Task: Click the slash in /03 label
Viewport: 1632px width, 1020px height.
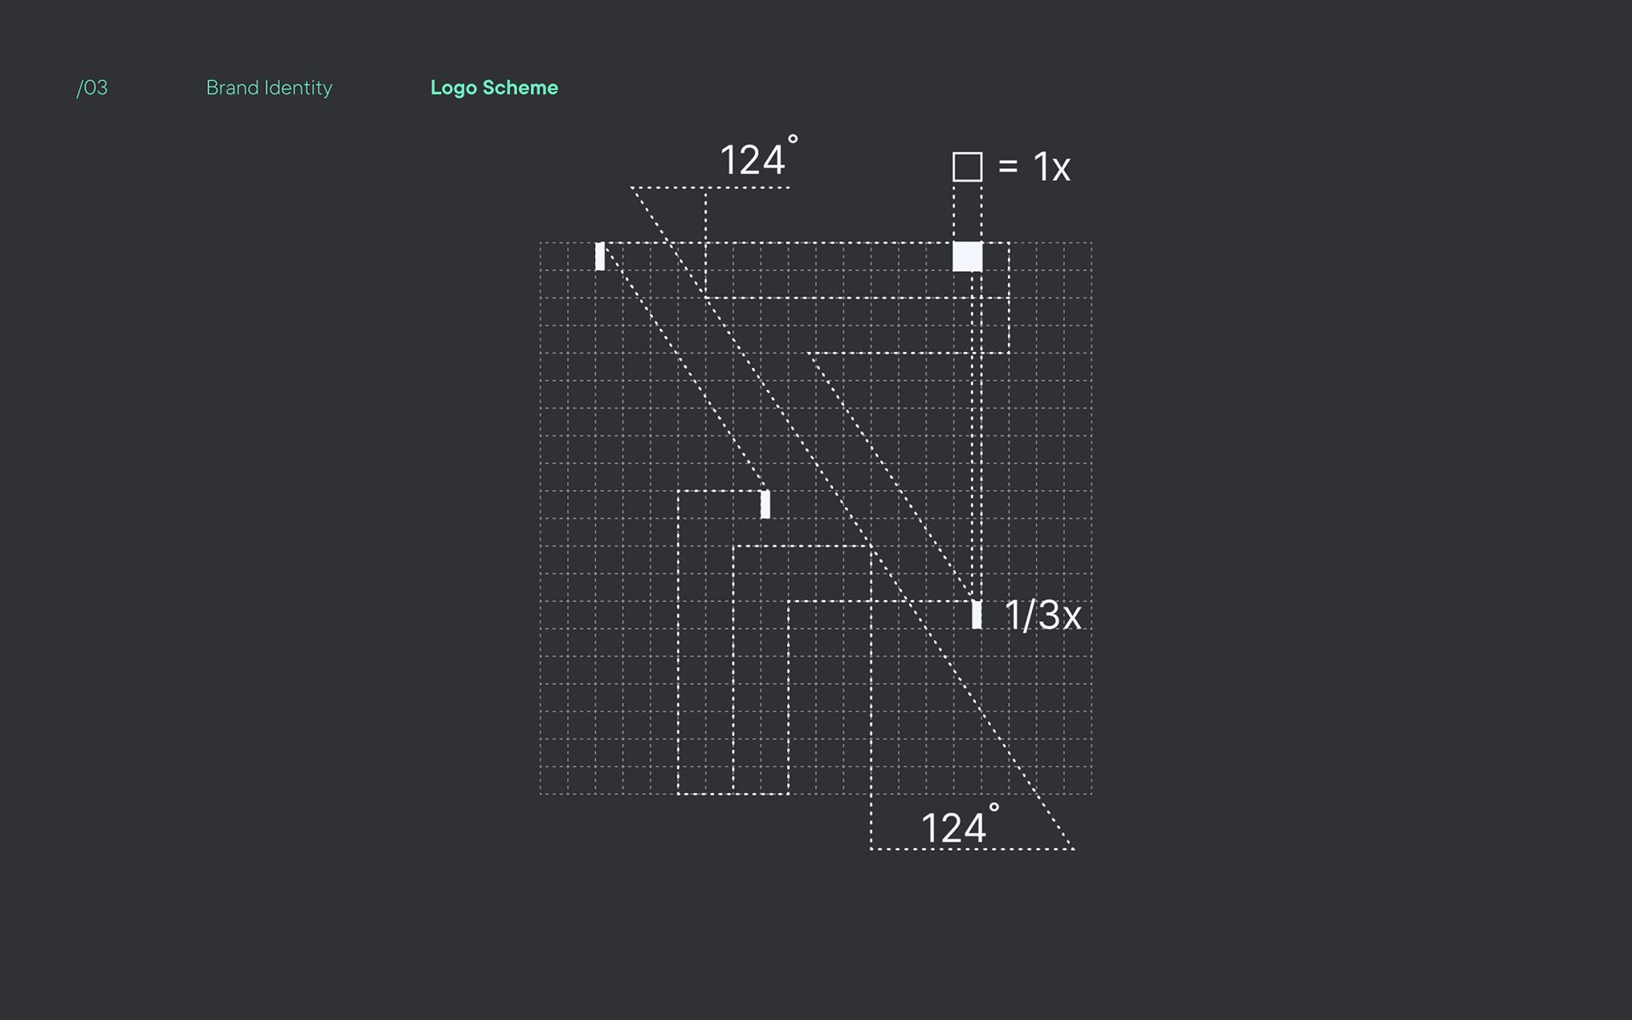Action: (x=79, y=88)
